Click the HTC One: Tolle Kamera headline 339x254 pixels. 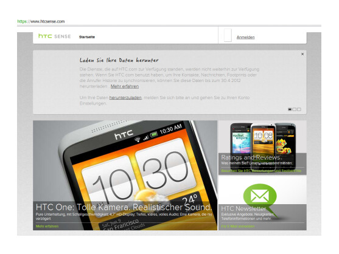[124, 207]
